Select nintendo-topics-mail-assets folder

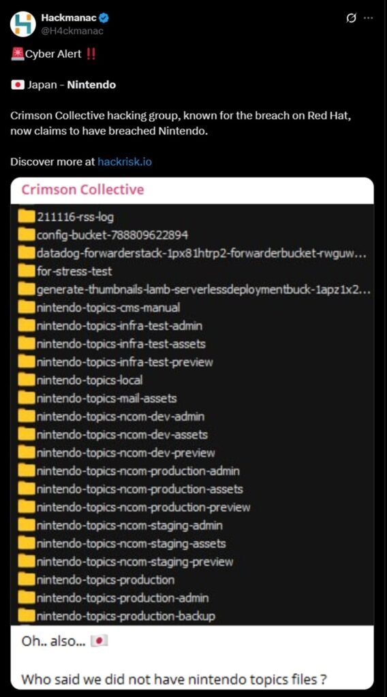(98, 398)
